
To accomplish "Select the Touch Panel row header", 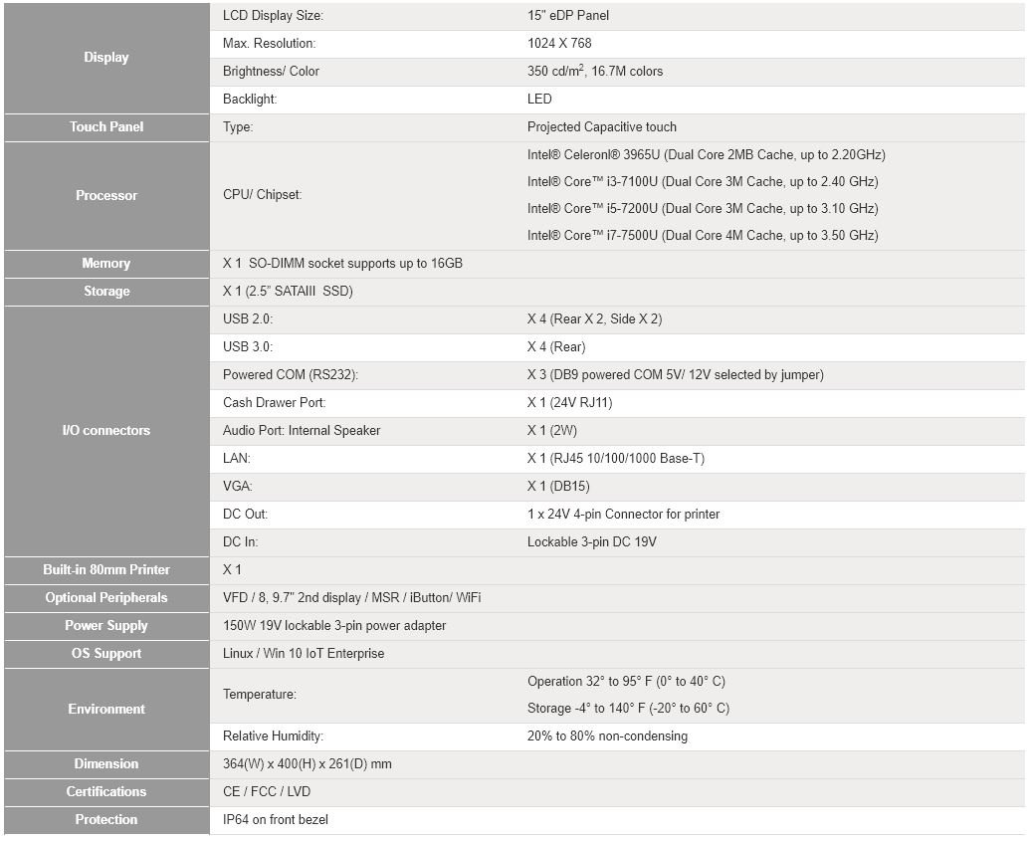I will point(106,127).
